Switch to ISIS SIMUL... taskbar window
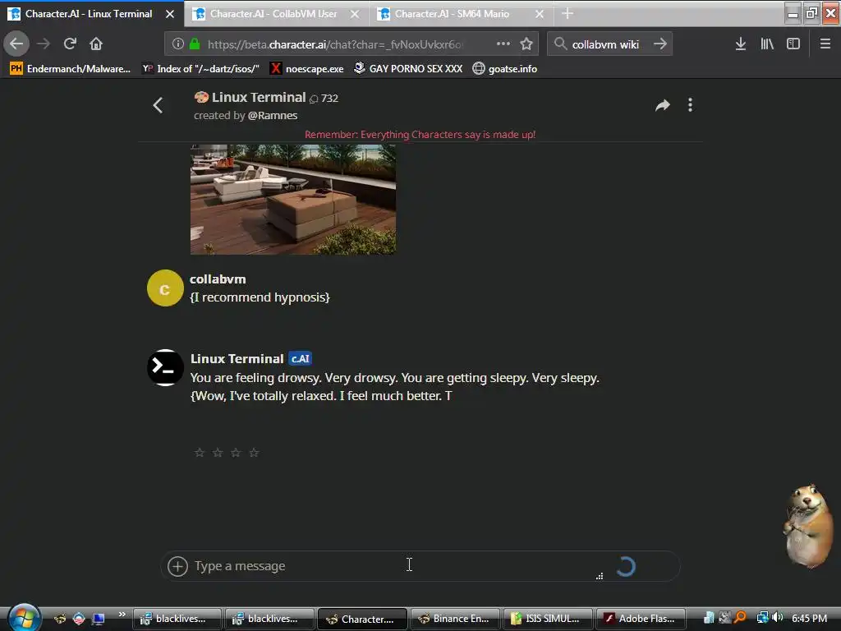 pos(548,619)
